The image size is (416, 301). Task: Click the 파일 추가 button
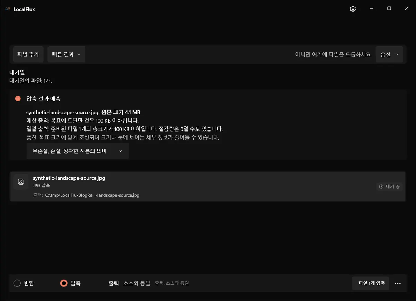28,54
